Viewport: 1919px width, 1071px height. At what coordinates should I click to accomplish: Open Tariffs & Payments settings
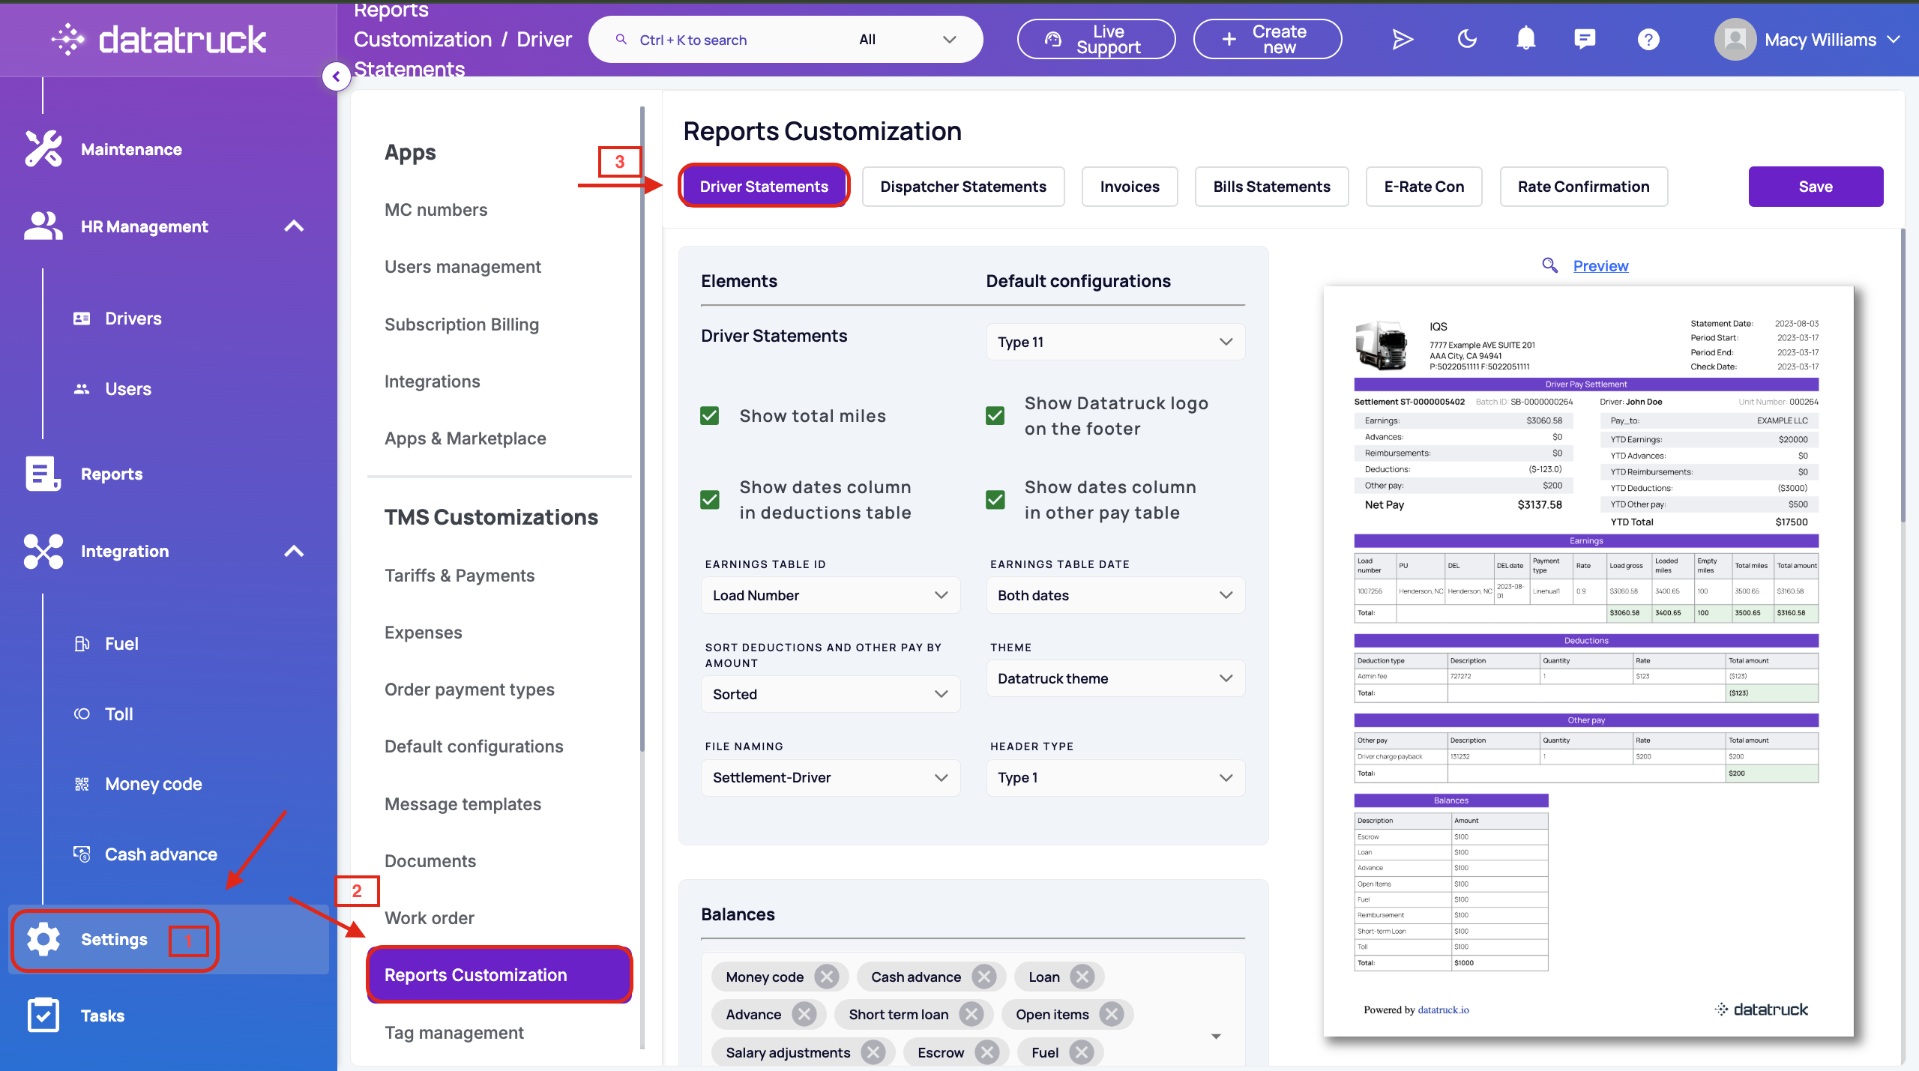[460, 576]
